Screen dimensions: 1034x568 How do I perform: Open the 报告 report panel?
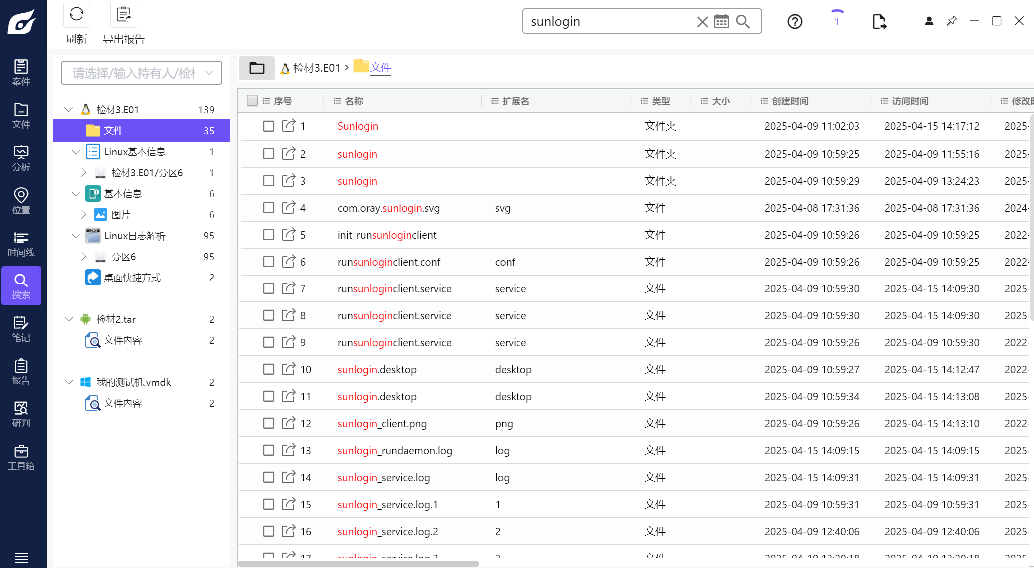click(x=21, y=371)
